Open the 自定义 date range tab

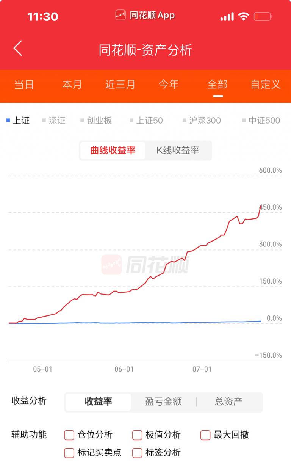pyautogui.click(x=266, y=84)
